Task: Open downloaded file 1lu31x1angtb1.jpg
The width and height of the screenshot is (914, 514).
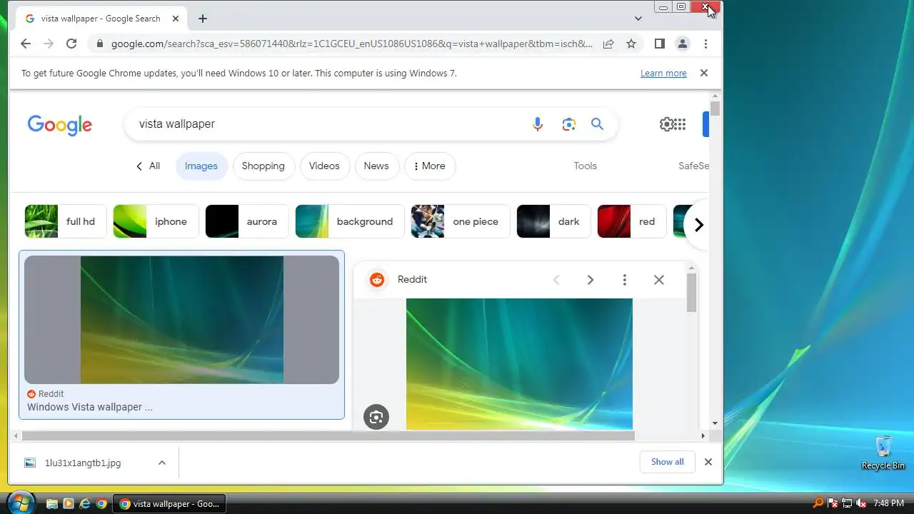Action: point(82,463)
